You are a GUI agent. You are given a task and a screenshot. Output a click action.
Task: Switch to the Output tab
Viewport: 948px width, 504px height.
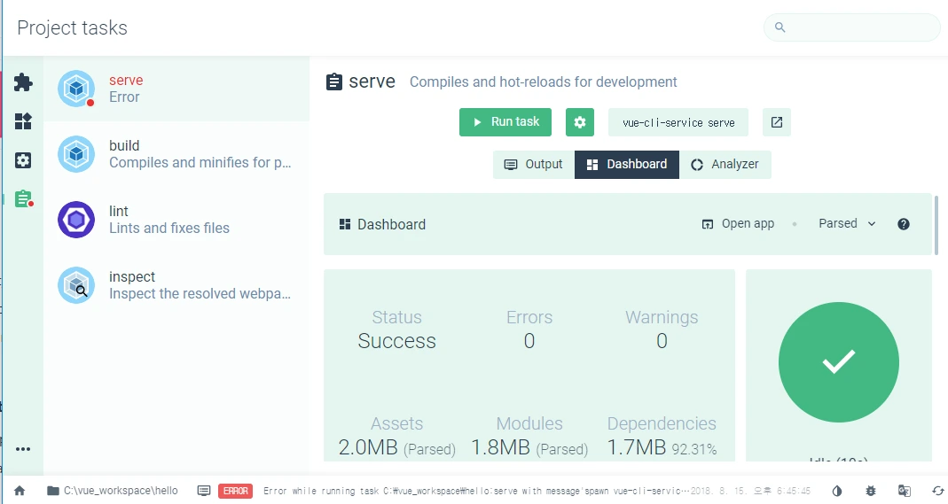pos(533,164)
